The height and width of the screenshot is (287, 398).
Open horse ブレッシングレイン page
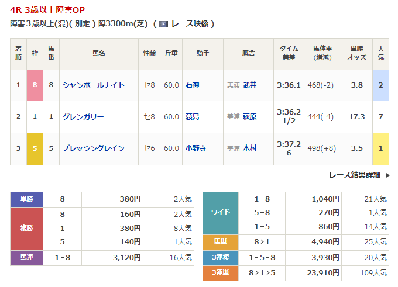pyautogui.click(x=94, y=148)
